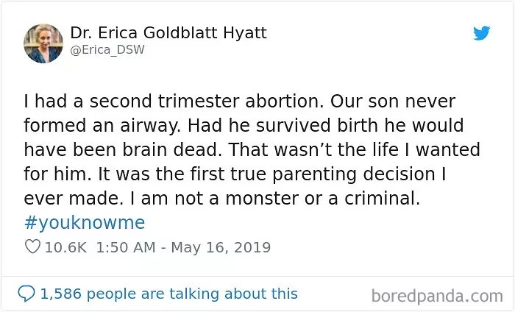Like the tweet with the heart icon

pos(32,247)
